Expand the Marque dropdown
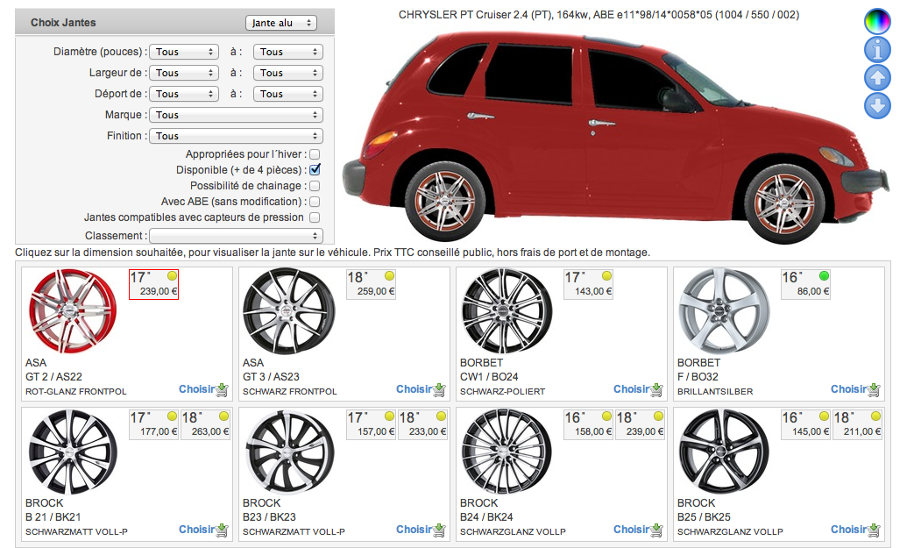This screenshot has height=548, width=914. tap(236, 115)
